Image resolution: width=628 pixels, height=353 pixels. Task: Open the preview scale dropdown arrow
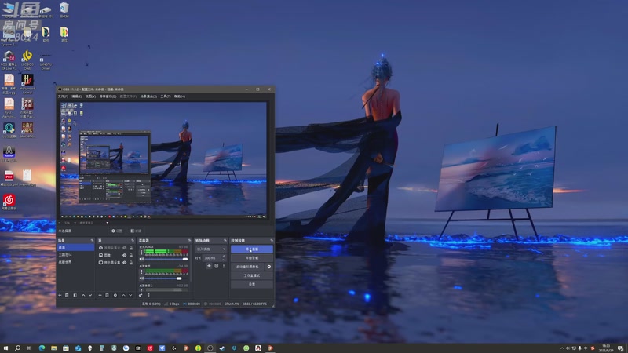[x=107, y=223]
